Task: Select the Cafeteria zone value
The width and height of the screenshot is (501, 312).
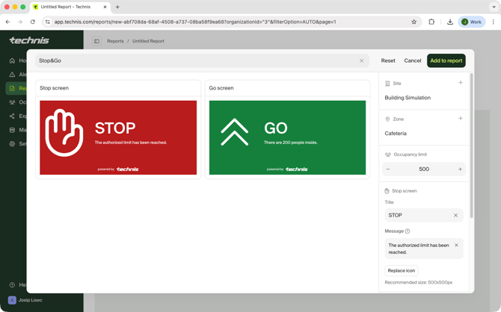Action: [x=396, y=134]
